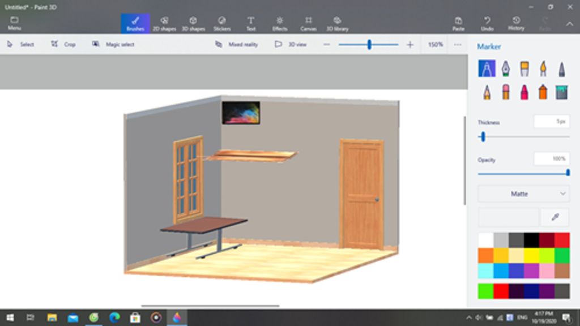Viewport: 580px width, 326px height.
Task: Choose the pink color swatch
Action: (x=547, y=271)
